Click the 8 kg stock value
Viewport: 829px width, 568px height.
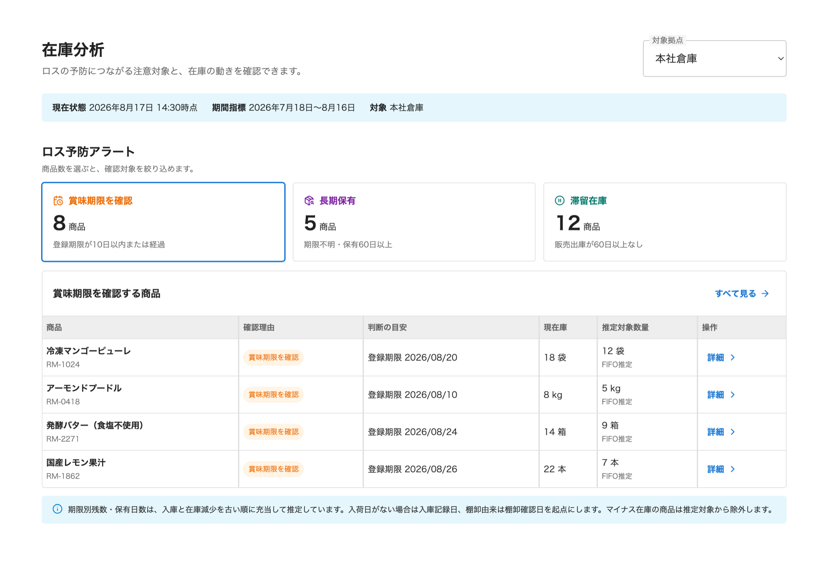click(x=553, y=395)
